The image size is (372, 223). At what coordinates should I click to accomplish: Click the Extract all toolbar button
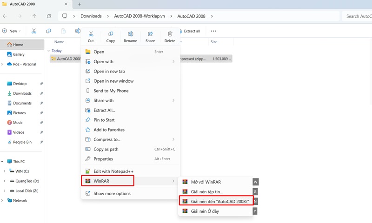(190, 31)
